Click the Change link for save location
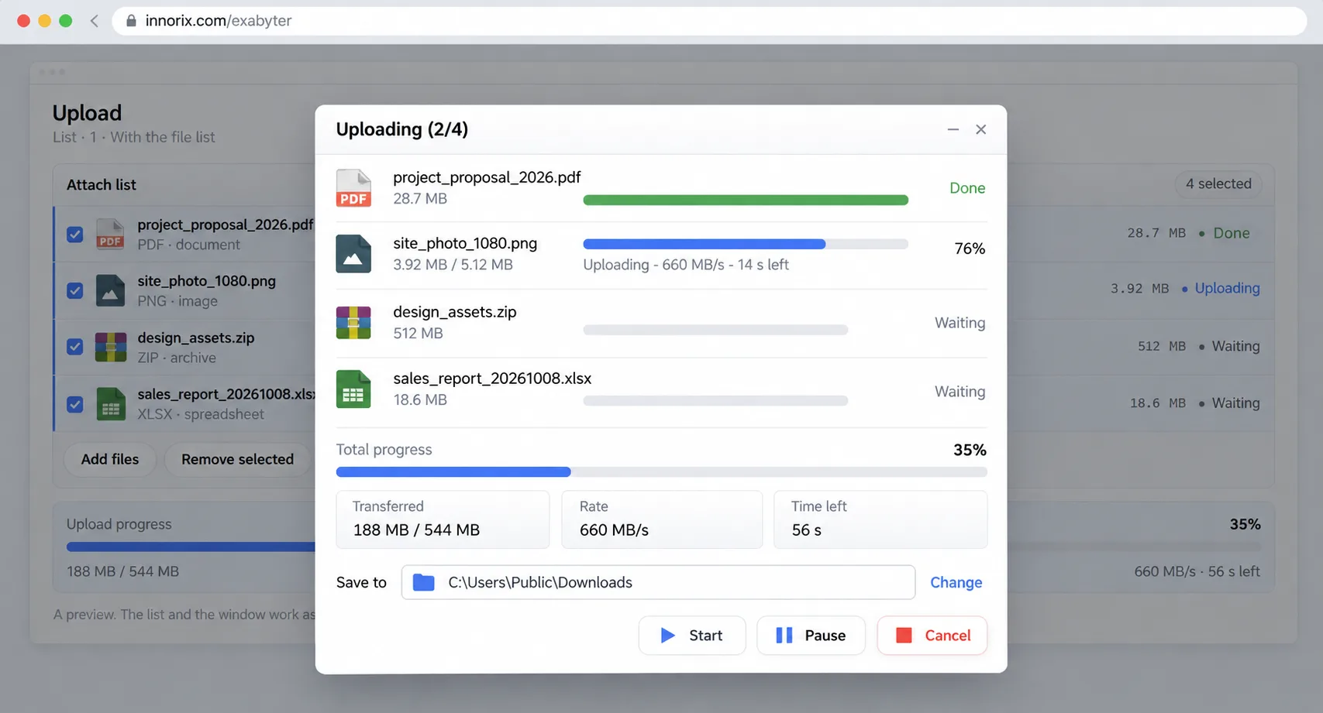The image size is (1323, 713). (956, 582)
